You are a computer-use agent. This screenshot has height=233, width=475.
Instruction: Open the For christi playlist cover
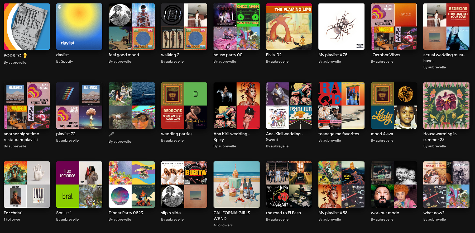(x=27, y=184)
